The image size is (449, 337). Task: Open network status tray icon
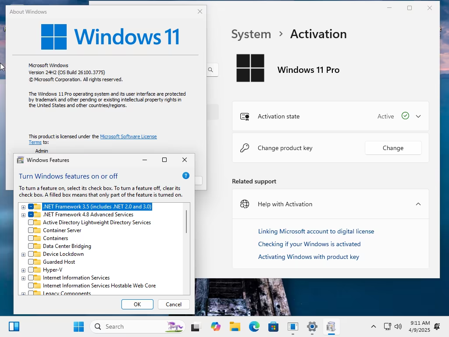pos(387,326)
